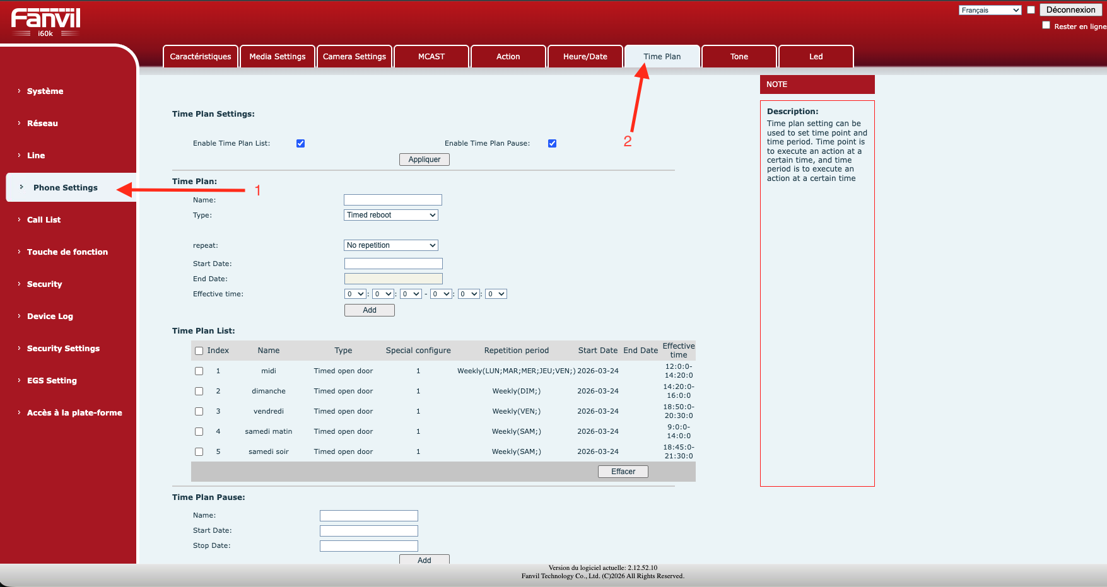Click the Appliquer button
This screenshot has width=1107, height=587.
pyautogui.click(x=425, y=160)
